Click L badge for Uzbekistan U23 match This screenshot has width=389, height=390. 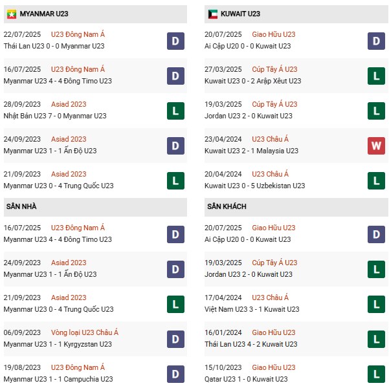(x=377, y=180)
